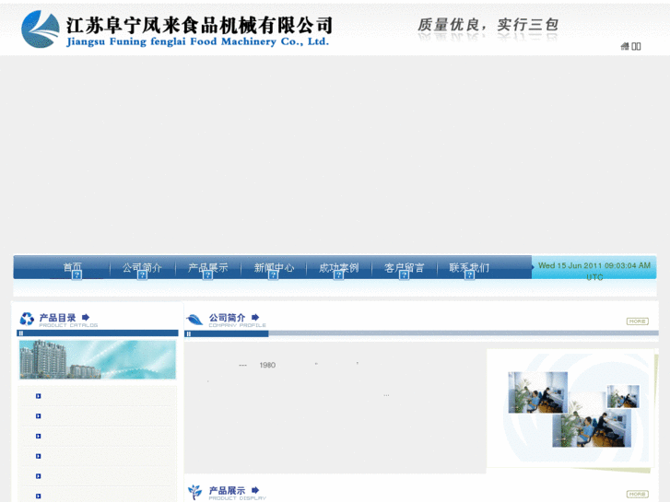Open 成功案例 in the navigation bar

(x=339, y=267)
